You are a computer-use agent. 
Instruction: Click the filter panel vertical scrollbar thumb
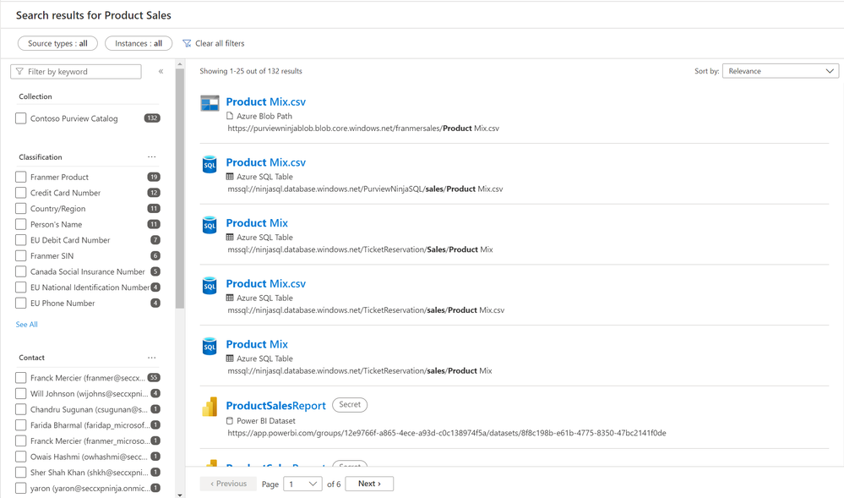(x=180, y=189)
